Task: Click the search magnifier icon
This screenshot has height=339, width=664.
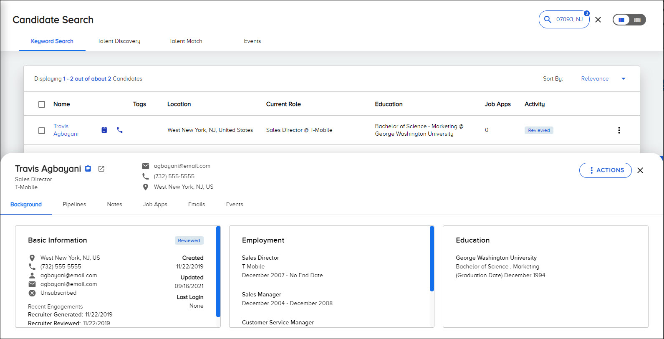Action: click(548, 20)
